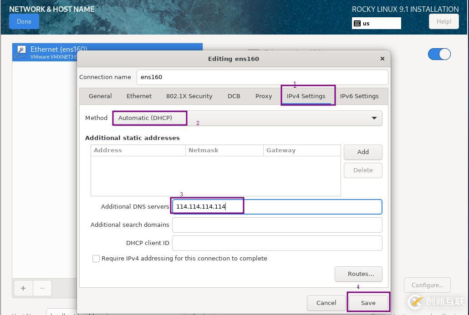Close the Editing ens160 dialog
469x315 pixels.
[x=382, y=59]
